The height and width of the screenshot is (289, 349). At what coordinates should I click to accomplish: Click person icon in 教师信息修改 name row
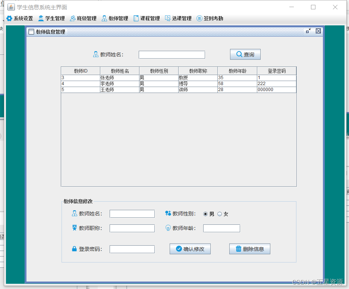pos(74,214)
